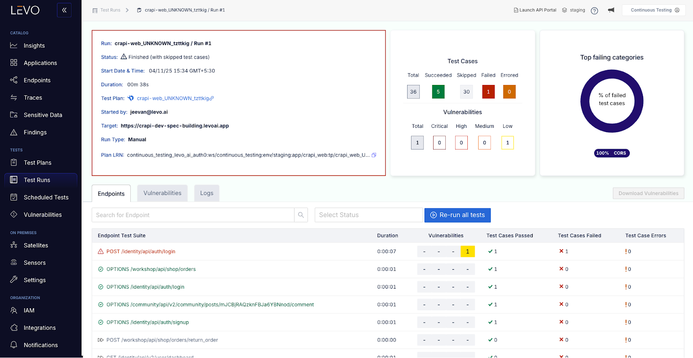
Task: Open Scheduled Tests page
Action: coord(46,197)
